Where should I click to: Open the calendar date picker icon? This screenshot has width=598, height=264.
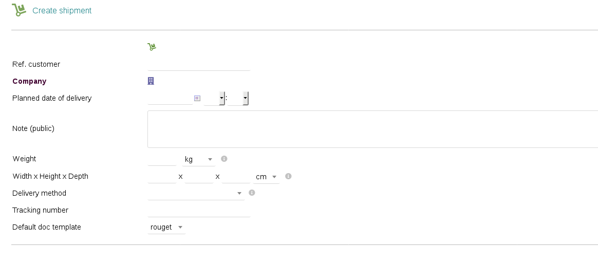(197, 98)
